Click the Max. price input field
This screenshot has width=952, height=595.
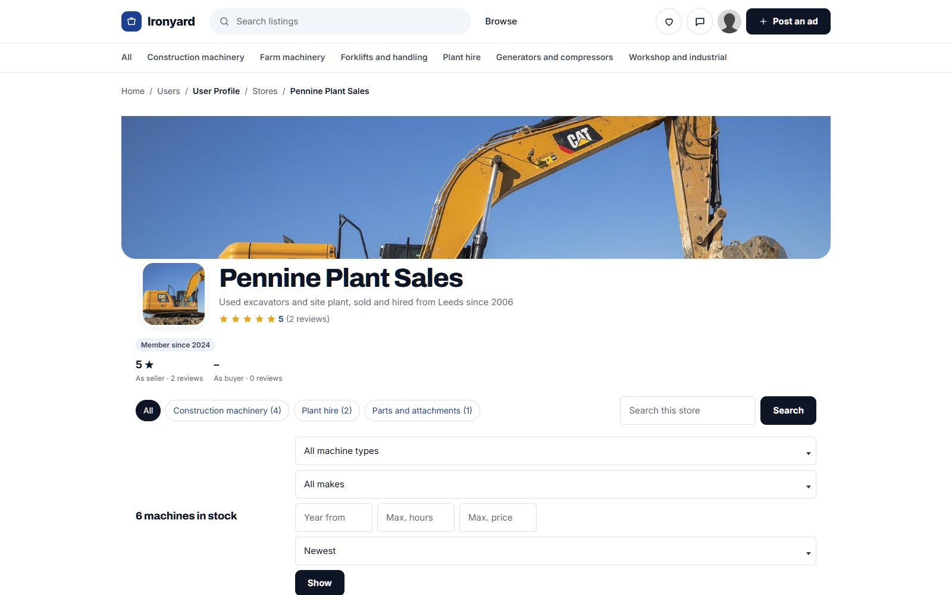(498, 518)
